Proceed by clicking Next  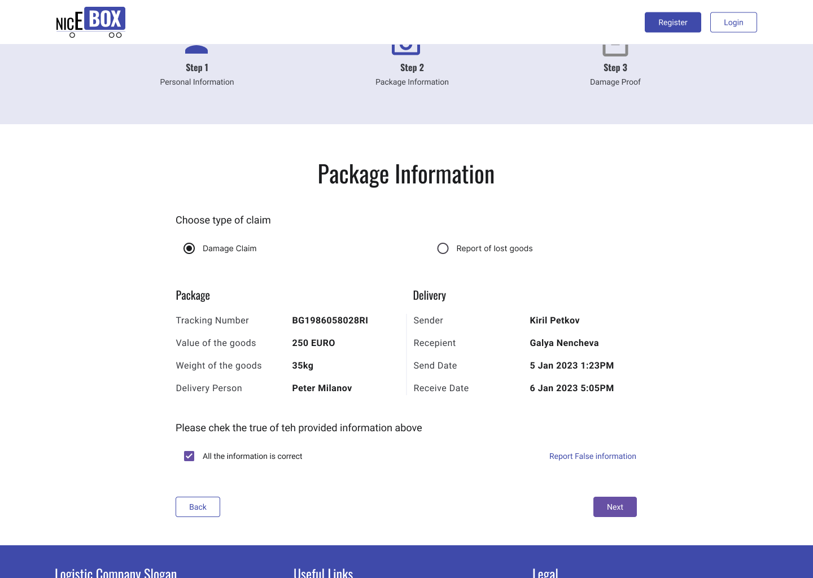615,507
